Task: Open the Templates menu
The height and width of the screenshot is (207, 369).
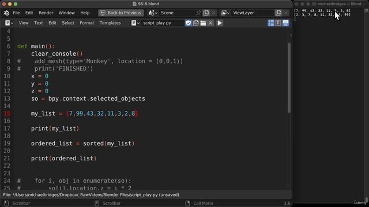Action: pos(110,23)
